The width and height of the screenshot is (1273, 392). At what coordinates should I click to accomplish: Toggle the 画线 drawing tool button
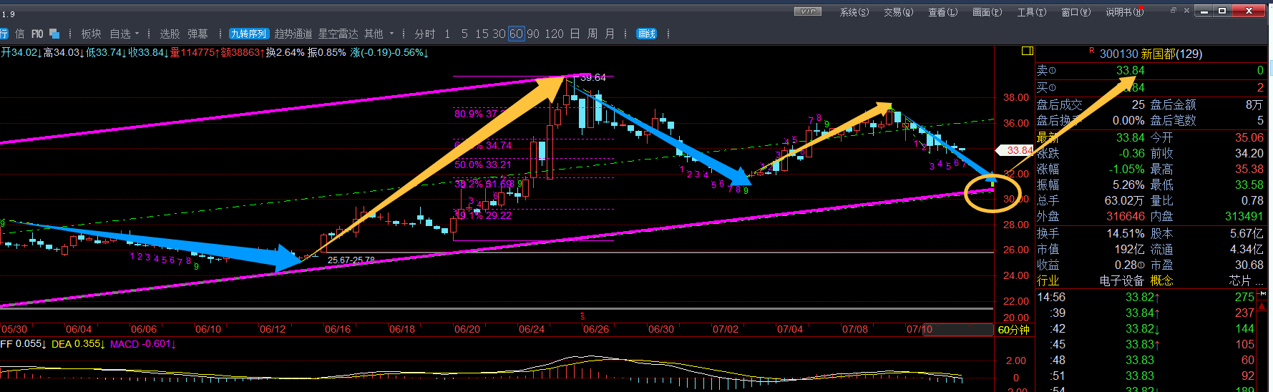(x=647, y=34)
